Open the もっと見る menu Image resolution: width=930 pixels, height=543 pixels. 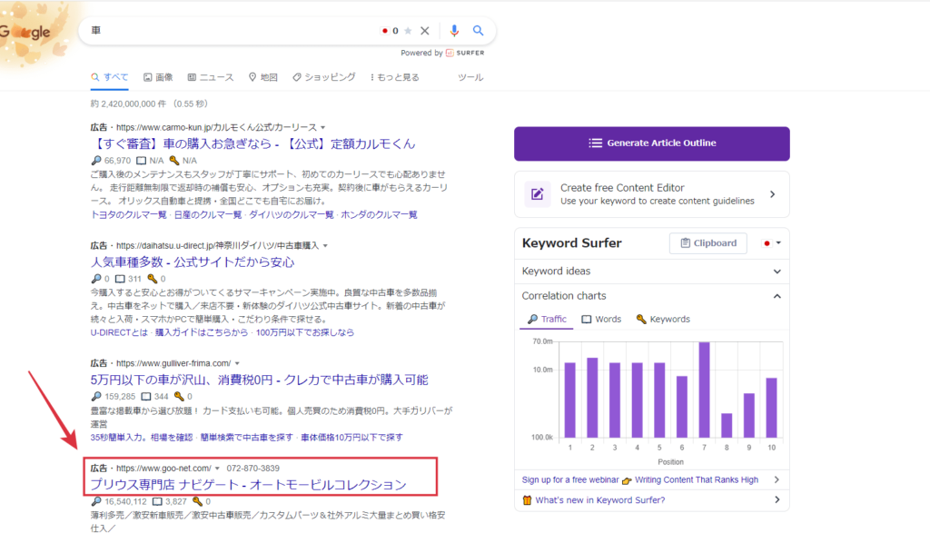coord(394,77)
